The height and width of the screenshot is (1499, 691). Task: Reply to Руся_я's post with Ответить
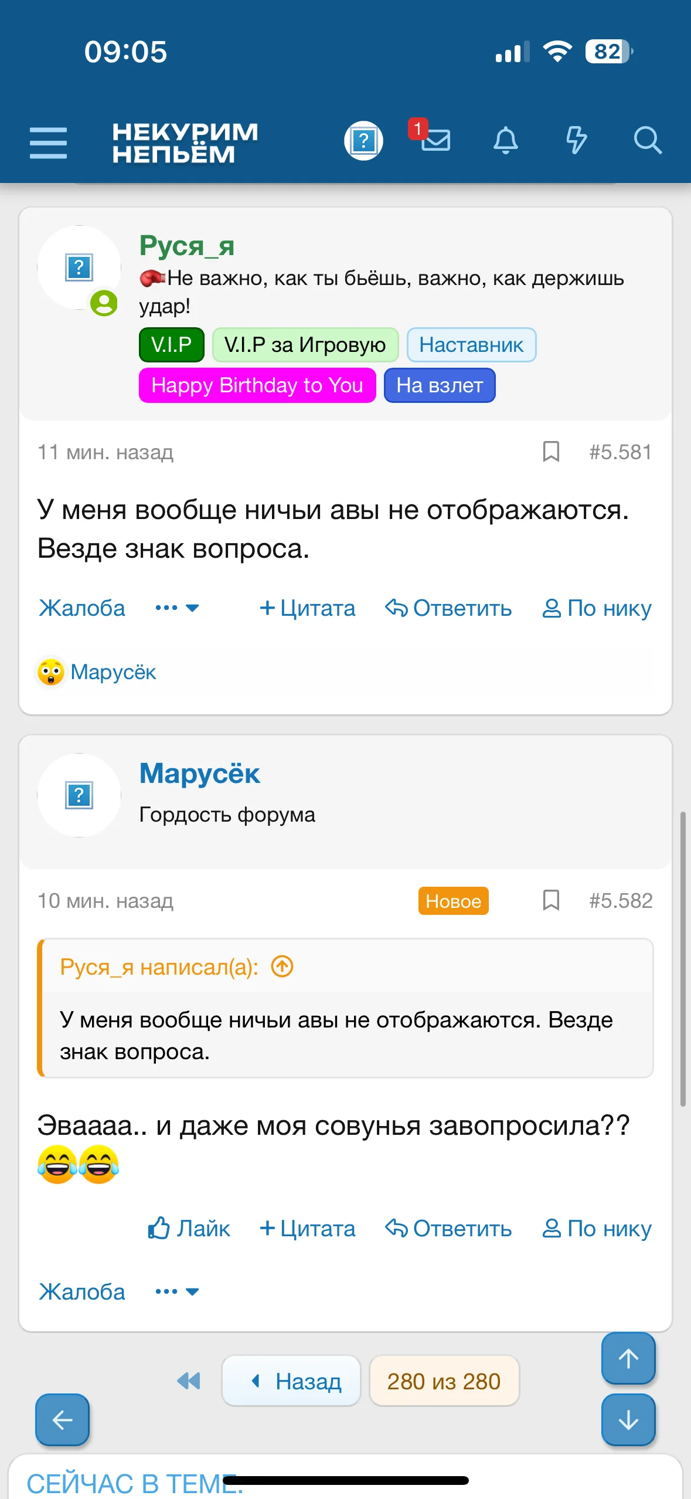pyautogui.click(x=448, y=608)
